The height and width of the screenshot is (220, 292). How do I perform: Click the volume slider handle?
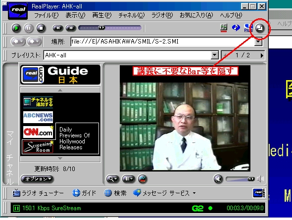[x=251, y=179]
